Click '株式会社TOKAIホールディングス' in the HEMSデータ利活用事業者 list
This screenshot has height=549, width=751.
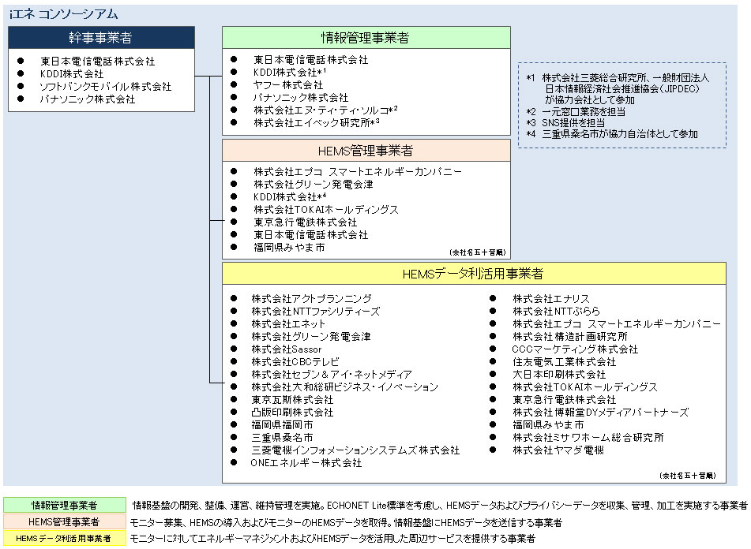[x=585, y=387]
